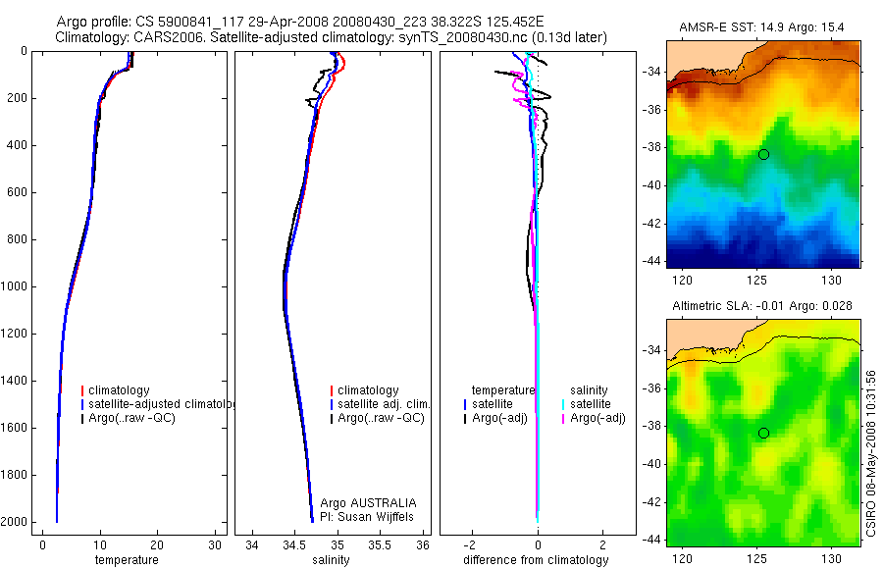883x569 pixels.
Task: Click the 'Argo AUSTRALIA' credit text
Action: click(368, 503)
